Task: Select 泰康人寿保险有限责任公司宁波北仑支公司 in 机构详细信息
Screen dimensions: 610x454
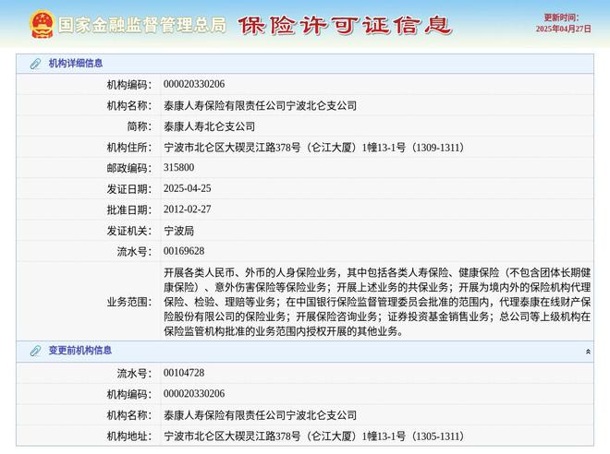Action: pyautogui.click(x=260, y=105)
